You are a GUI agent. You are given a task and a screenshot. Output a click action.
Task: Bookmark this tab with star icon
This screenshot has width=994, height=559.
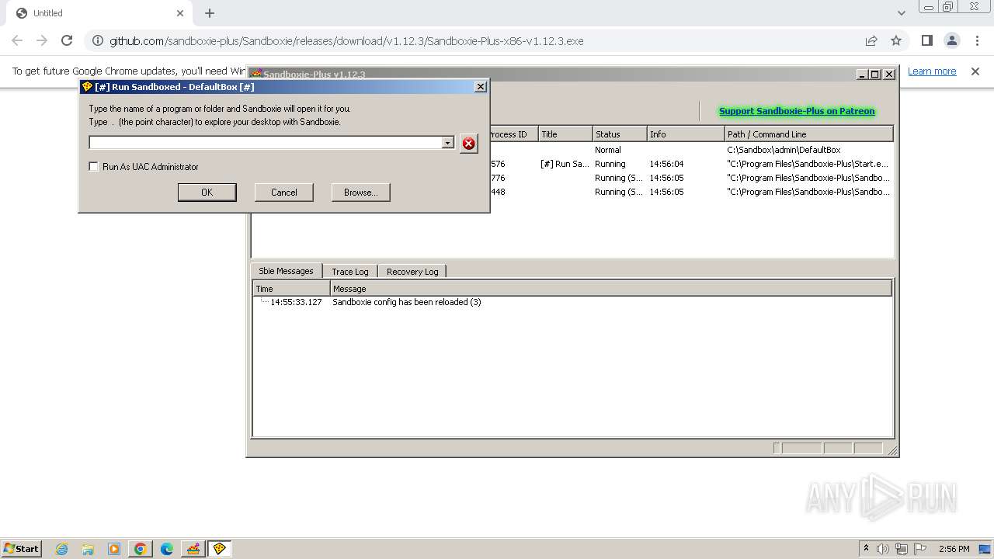(x=896, y=40)
